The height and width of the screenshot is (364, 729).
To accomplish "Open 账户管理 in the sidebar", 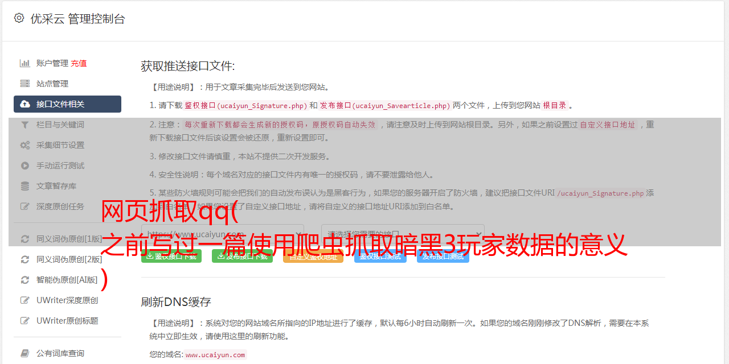I will [52, 63].
